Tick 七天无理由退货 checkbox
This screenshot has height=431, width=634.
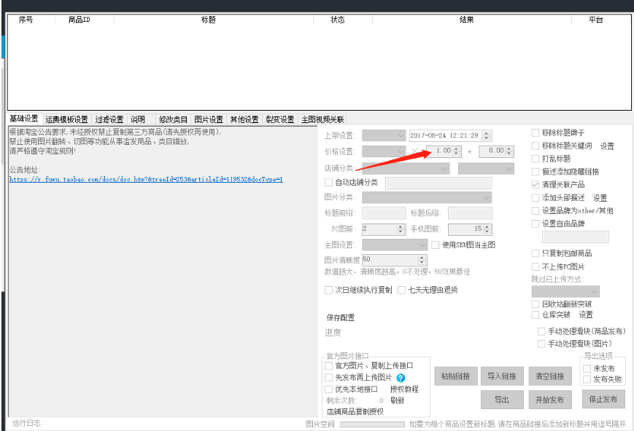click(x=401, y=290)
